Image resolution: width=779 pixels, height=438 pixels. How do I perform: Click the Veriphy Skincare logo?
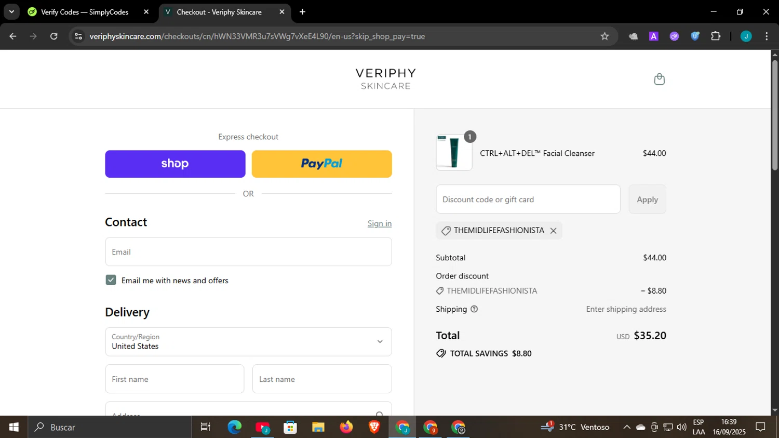pyautogui.click(x=386, y=79)
